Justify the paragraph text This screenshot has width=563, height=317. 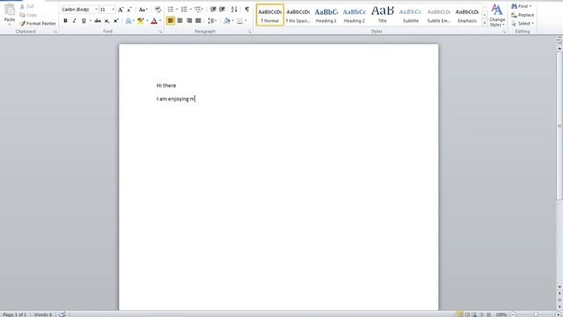point(198,21)
